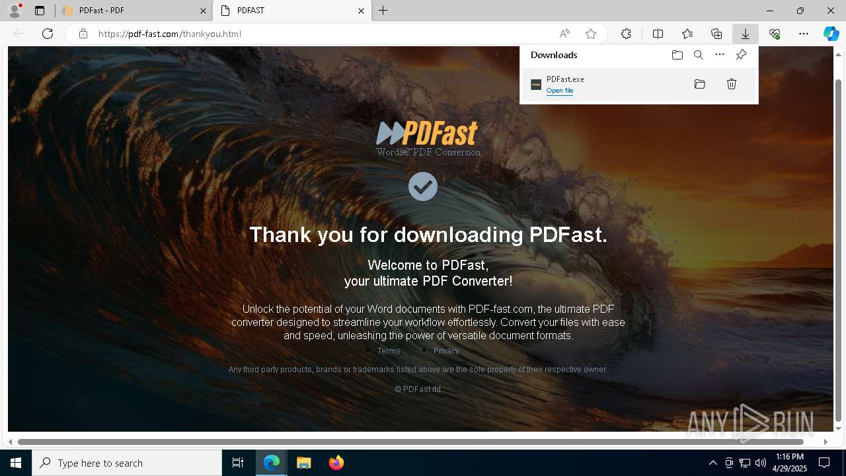
Task: Click the taskbar search box
Action: tap(127, 463)
